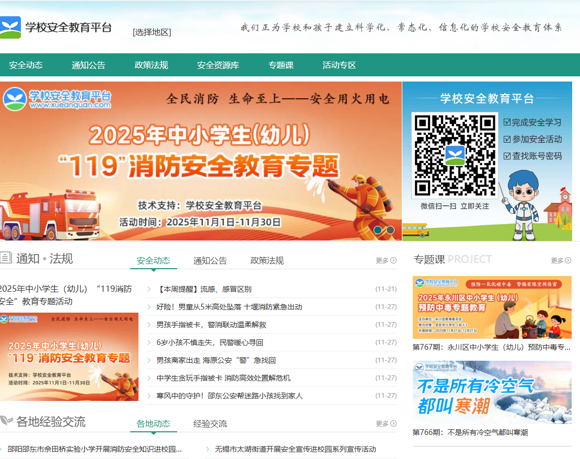Select the dark carousel dot indicator
The height and width of the screenshot is (459, 580).
390,229
